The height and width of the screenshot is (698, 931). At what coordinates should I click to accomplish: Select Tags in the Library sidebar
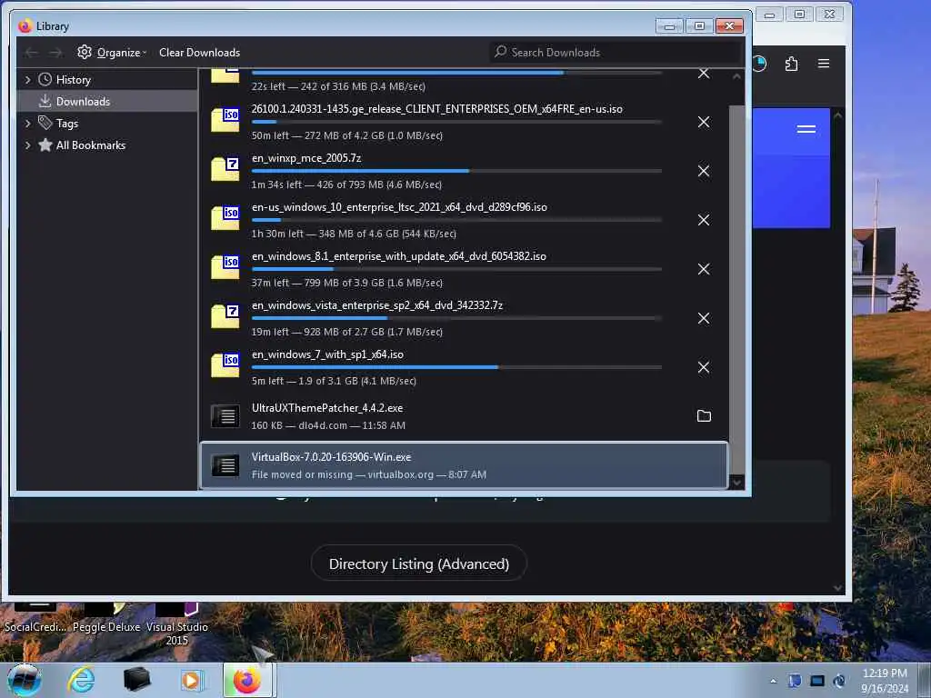(66, 124)
